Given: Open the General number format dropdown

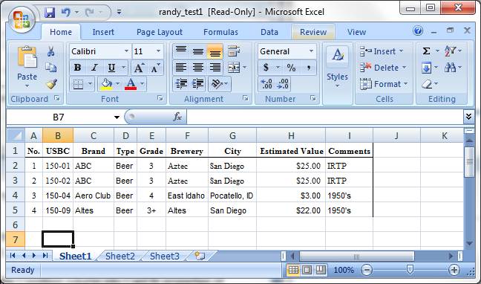Looking at the screenshot, I should click(x=311, y=51).
